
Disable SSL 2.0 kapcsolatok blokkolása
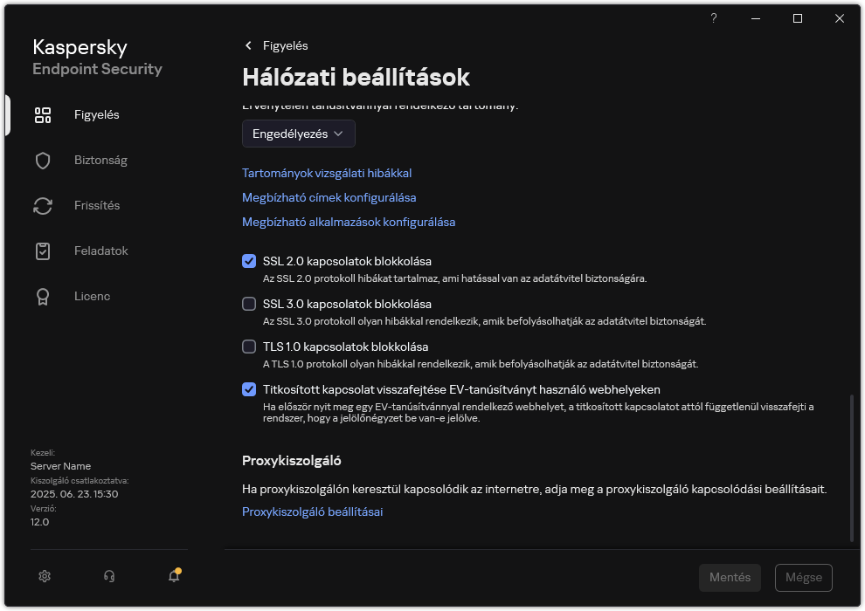249,261
